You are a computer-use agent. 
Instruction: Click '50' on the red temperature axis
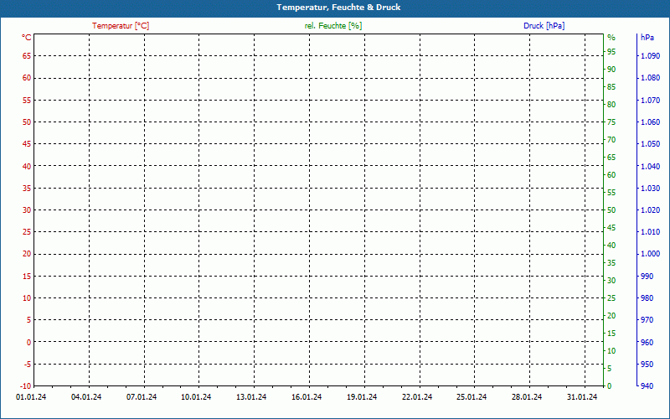click(x=27, y=122)
